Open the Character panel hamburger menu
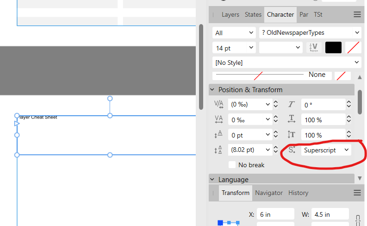This screenshot has width=367, height=226. click(x=357, y=14)
